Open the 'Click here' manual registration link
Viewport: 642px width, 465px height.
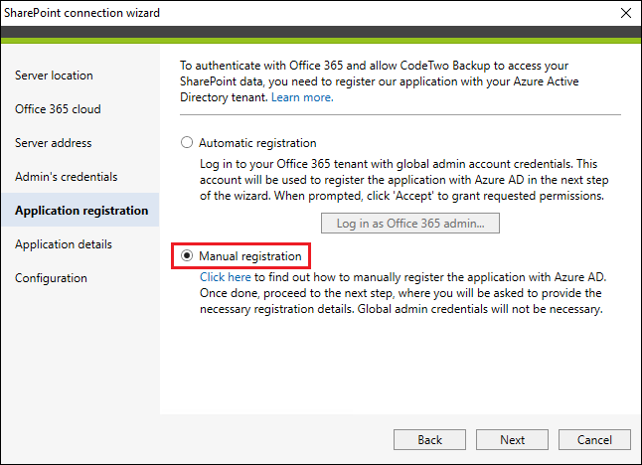click(226, 277)
